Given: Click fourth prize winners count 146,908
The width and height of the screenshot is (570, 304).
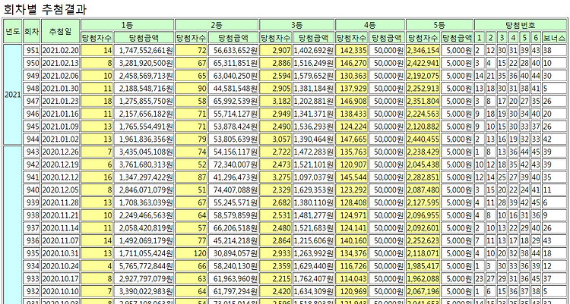Looking at the screenshot, I should (x=352, y=102).
